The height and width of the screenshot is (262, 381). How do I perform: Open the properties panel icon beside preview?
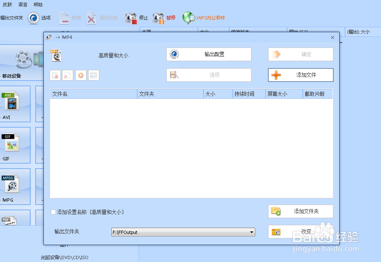(x=93, y=75)
